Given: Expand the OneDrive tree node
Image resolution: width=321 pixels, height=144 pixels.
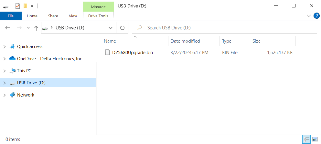Looking at the screenshot, I should tap(5, 59).
